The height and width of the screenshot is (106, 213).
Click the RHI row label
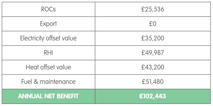[49, 53]
